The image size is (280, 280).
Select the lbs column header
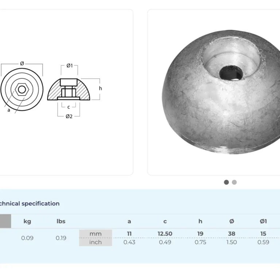pos(61,221)
